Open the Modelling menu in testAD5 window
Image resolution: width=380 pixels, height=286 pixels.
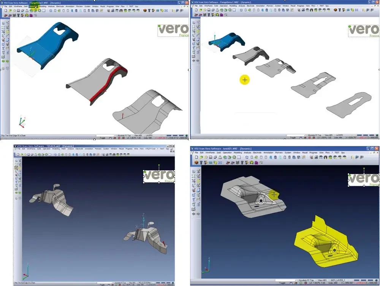[238, 153]
